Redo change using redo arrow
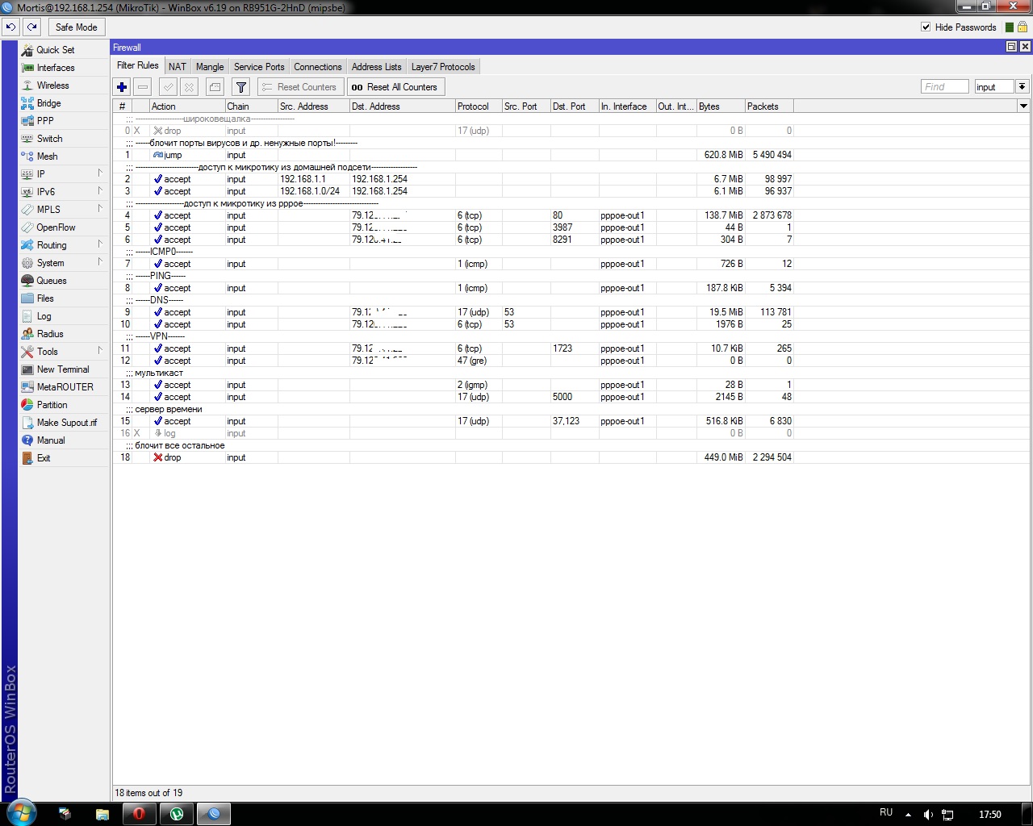Screen dimensions: 1033x826 click(32, 27)
